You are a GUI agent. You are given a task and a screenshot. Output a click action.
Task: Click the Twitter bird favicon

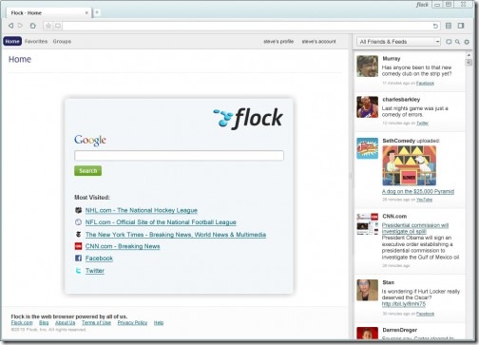[78, 271]
